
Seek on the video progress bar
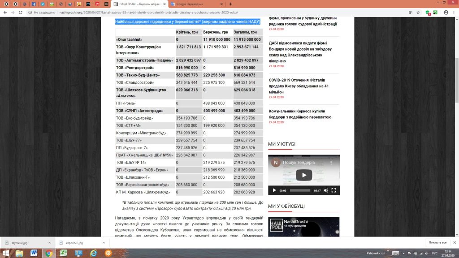point(300,190)
